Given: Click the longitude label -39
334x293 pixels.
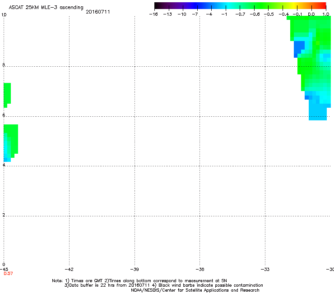Looking at the screenshot, I should pos(135,270).
